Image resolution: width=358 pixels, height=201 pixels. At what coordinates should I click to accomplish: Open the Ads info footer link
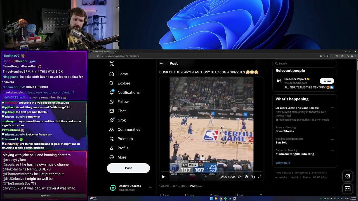pyautogui.click(x=295, y=177)
